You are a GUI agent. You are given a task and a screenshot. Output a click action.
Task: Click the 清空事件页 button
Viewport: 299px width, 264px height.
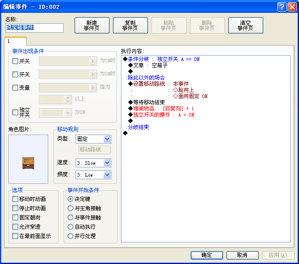pos(246,25)
